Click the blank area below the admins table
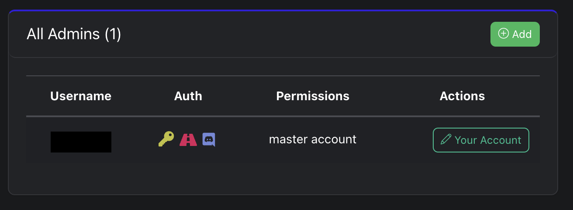Viewport: 573px width, 210px height. pyautogui.click(x=283, y=179)
